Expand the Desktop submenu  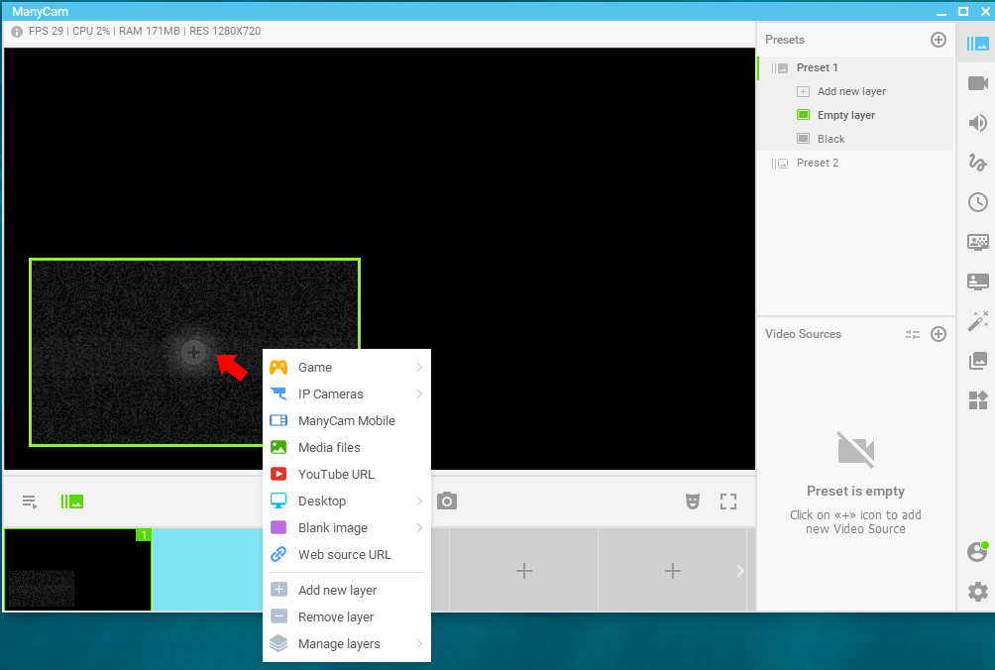(x=347, y=502)
